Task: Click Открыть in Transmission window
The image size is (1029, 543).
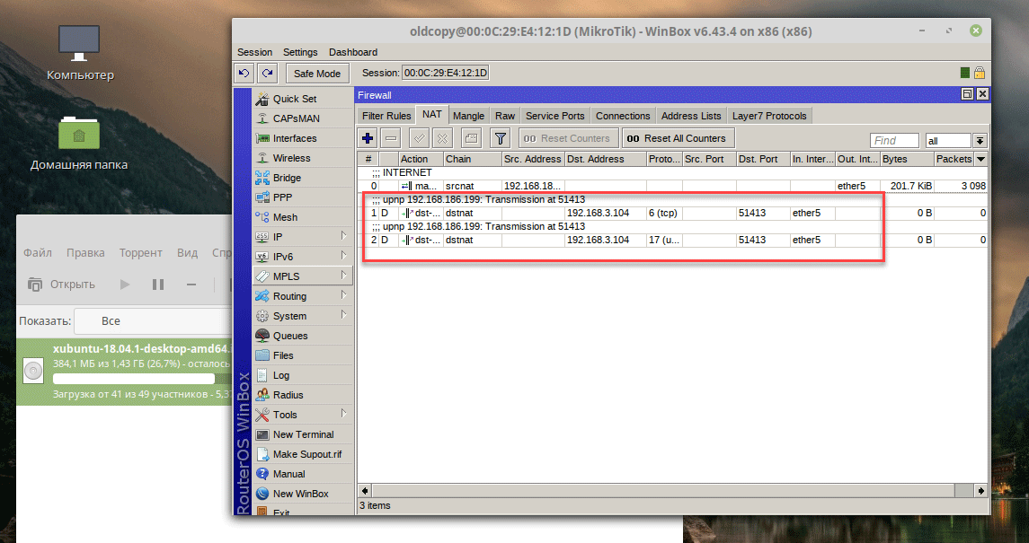Action: click(61, 285)
